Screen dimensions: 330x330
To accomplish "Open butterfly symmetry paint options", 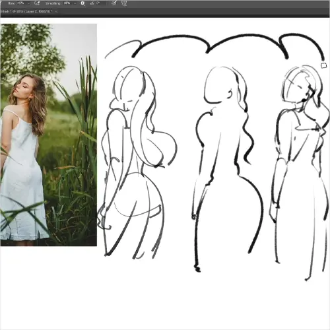I will (x=124, y=3).
